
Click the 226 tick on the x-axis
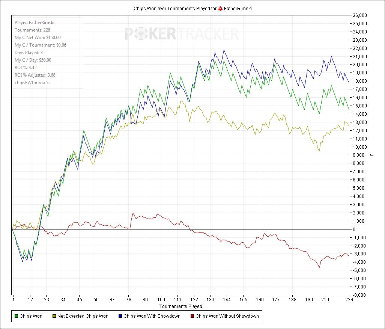(349, 300)
